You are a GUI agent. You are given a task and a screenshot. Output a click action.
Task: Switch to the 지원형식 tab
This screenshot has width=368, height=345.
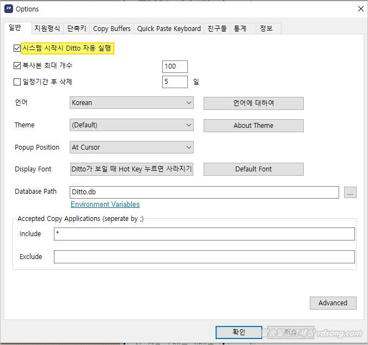pos(47,28)
